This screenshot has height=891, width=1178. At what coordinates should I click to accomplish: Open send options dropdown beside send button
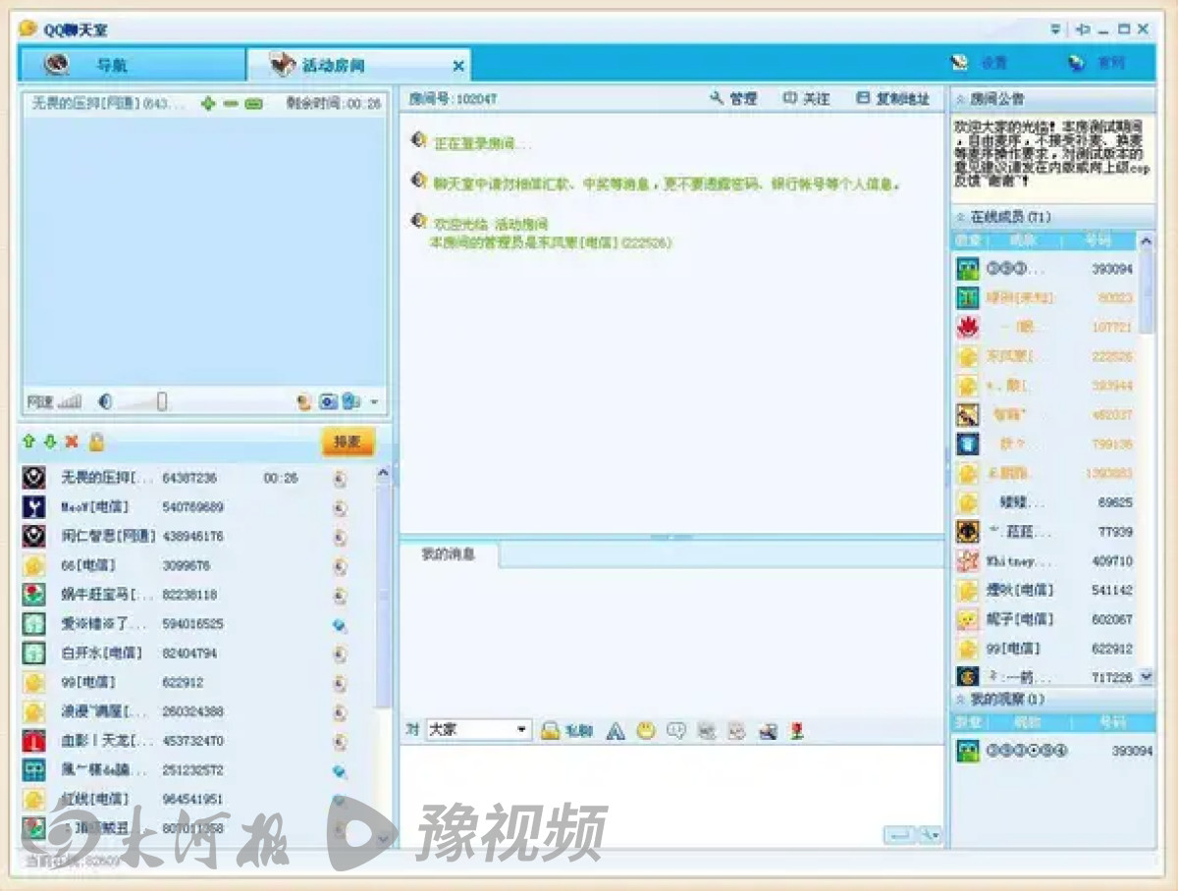(930, 835)
